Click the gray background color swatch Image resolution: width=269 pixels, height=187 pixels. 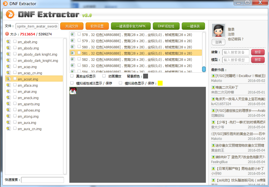click(145, 76)
